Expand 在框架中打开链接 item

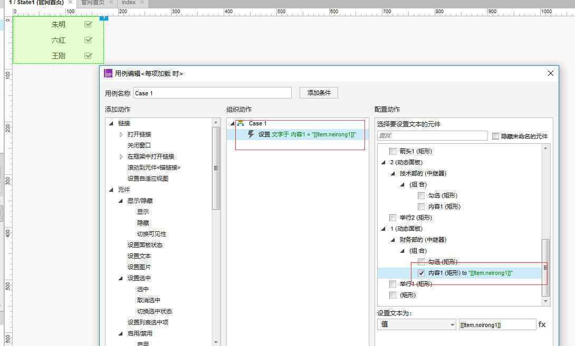coord(121,156)
